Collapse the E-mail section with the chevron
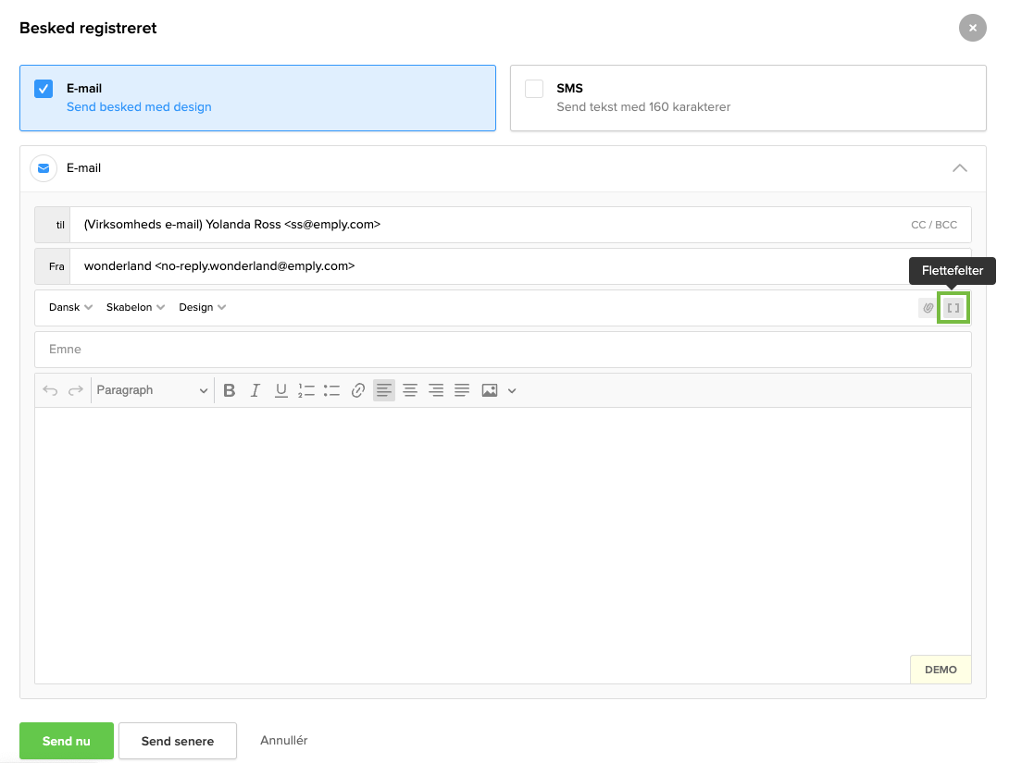The height and width of the screenshot is (763, 1009). click(x=960, y=168)
